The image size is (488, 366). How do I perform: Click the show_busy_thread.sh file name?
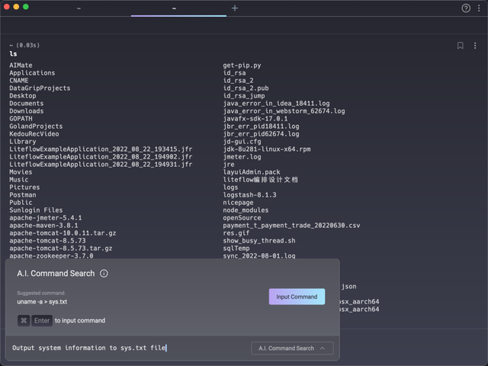(x=258, y=241)
